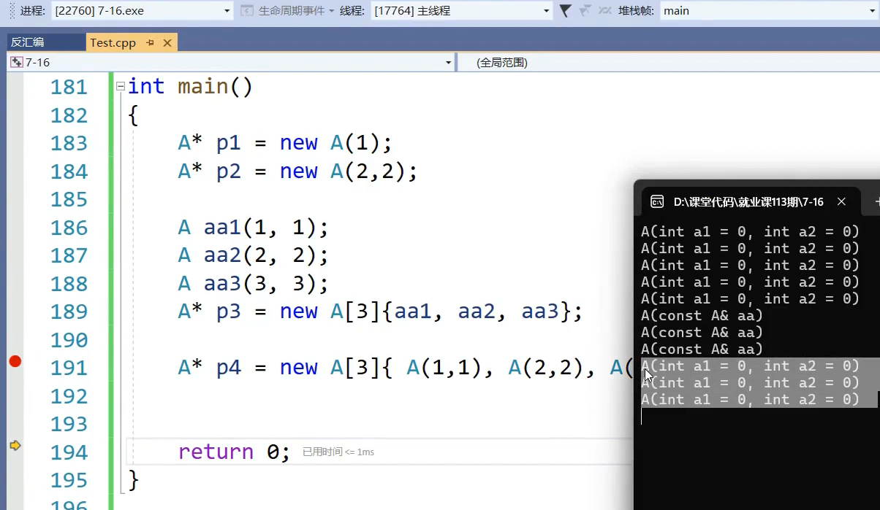Image resolution: width=880 pixels, height=510 pixels.
Task: Click the 生命周期事件 lifecycle events icon
Action: (247, 10)
